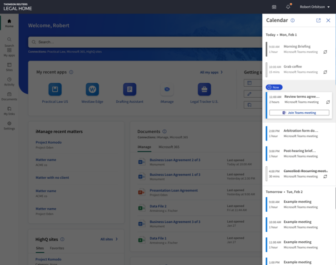The image size is (336, 265).
Task: Launch iManage app
Action: (167, 93)
